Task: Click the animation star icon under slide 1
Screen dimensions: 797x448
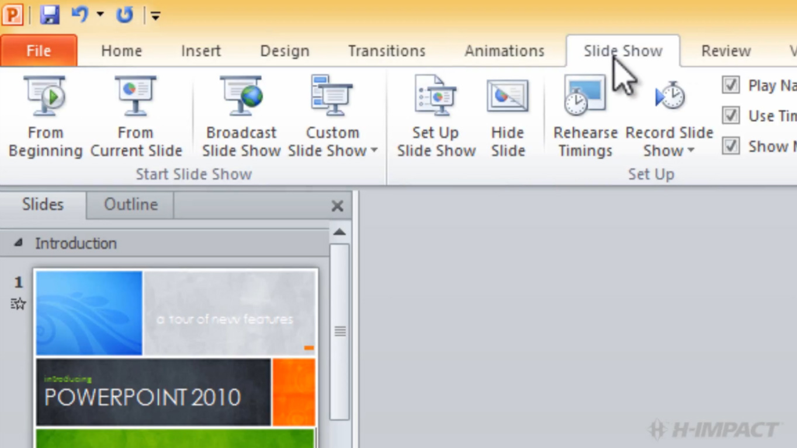Action: [x=18, y=304]
